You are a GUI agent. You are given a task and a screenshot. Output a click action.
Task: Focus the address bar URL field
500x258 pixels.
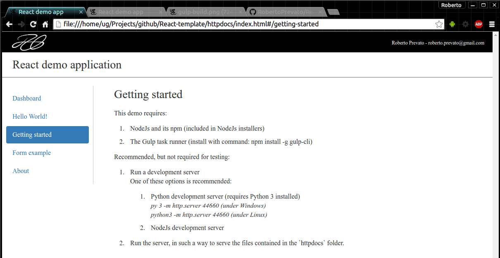click(244, 24)
